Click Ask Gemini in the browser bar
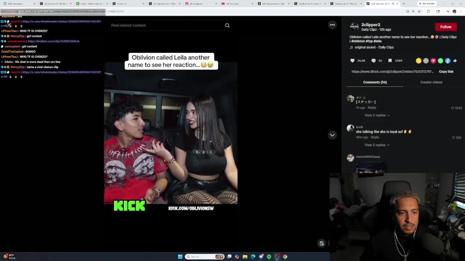Screen dimensions: 465x261 426,4
